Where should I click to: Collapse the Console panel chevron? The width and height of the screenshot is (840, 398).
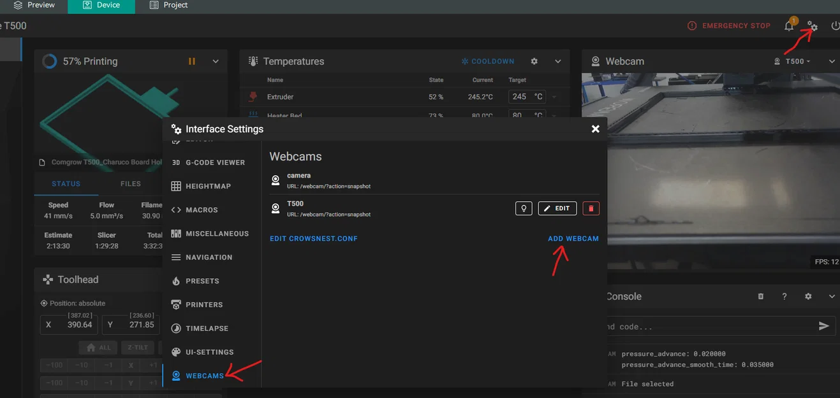tap(832, 297)
